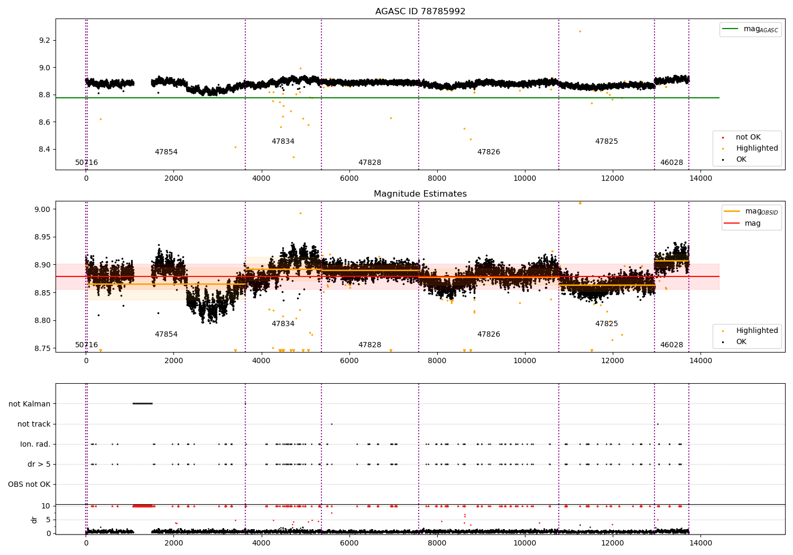Click obsid label 47854 in the top plot
Viewport: 793px width, 555px height.
pyautogui.click(x=166, y=152)
